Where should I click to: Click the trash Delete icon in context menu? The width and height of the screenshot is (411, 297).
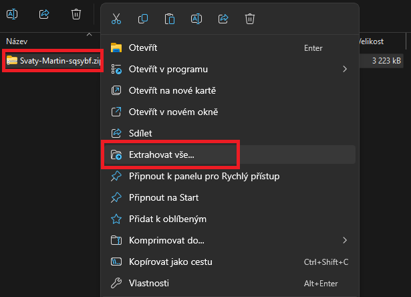(x=250, y=19)
